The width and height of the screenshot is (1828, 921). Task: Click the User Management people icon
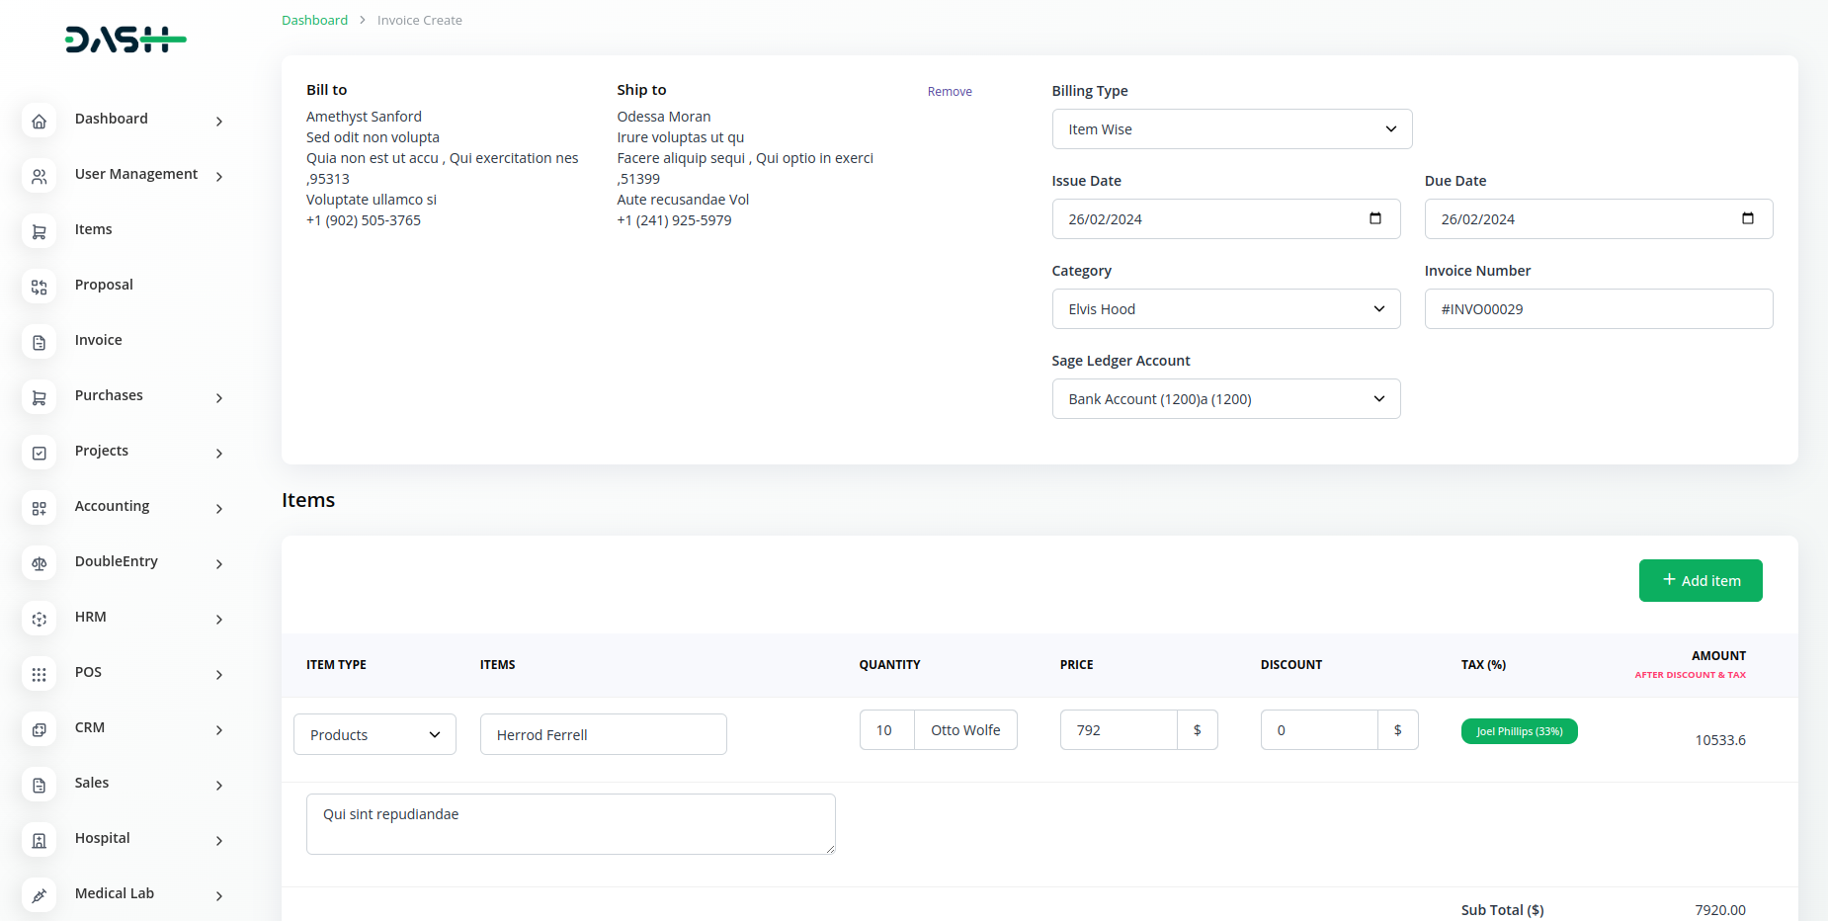(40, 177)
